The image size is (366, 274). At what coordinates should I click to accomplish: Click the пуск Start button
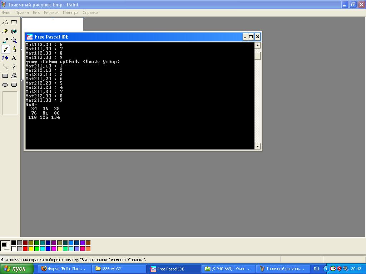(17, 269)
